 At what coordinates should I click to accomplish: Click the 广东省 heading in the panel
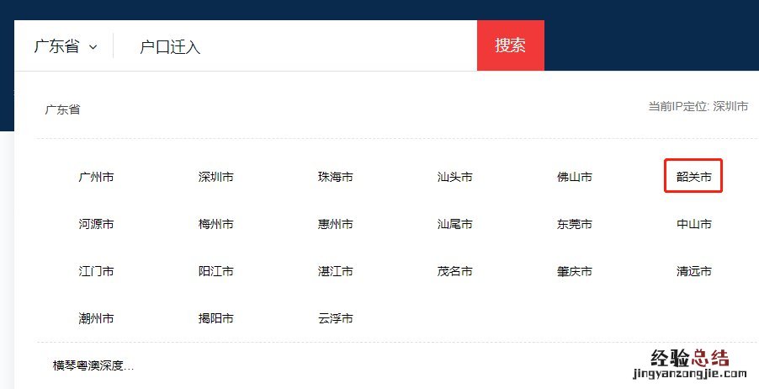click(62, 109)
